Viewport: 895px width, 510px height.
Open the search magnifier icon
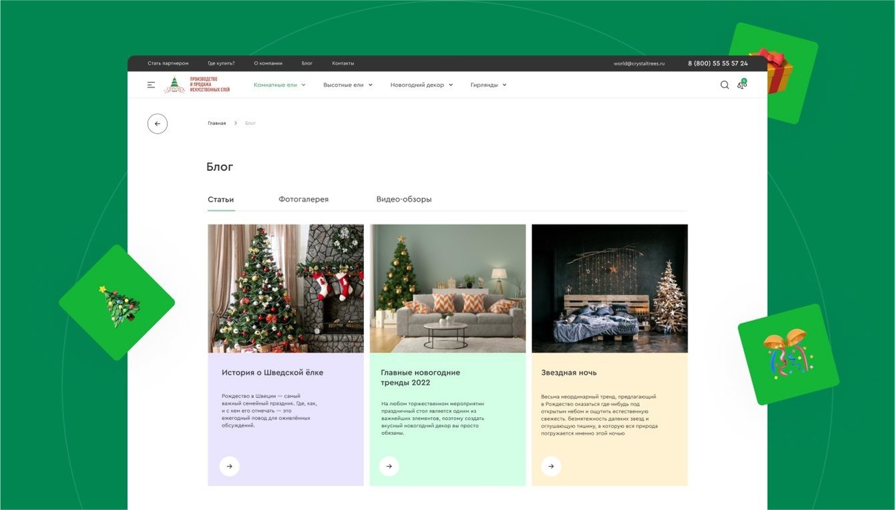pyautogui.click(x=725, y=85)
